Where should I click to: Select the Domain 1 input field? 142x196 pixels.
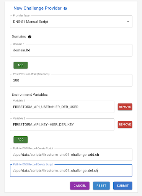pos(71,50)
